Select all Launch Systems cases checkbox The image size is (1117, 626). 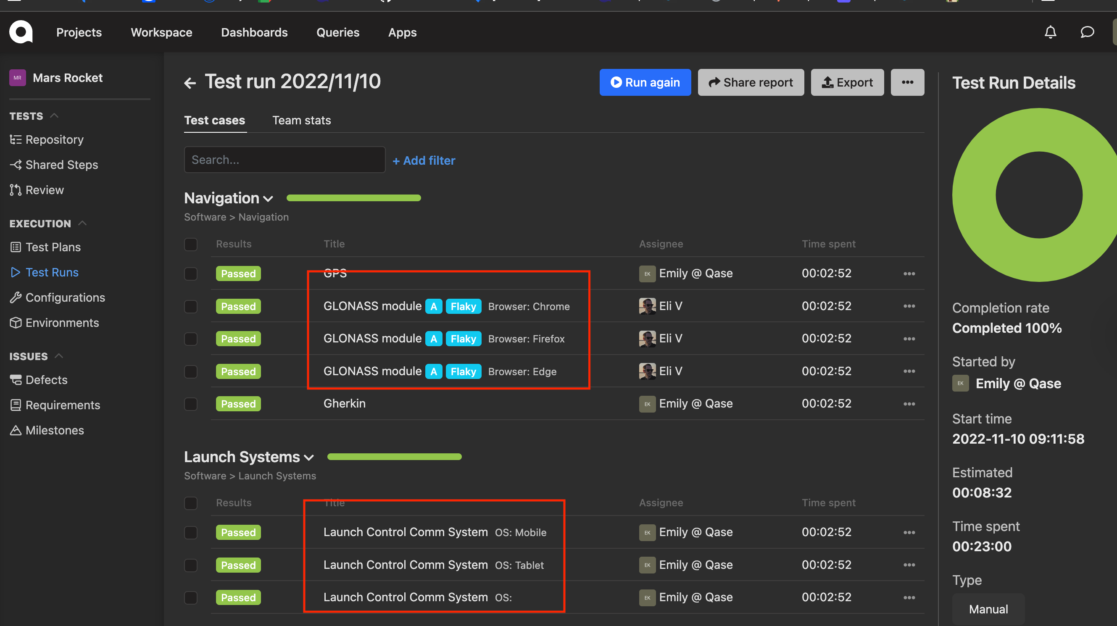191,503
